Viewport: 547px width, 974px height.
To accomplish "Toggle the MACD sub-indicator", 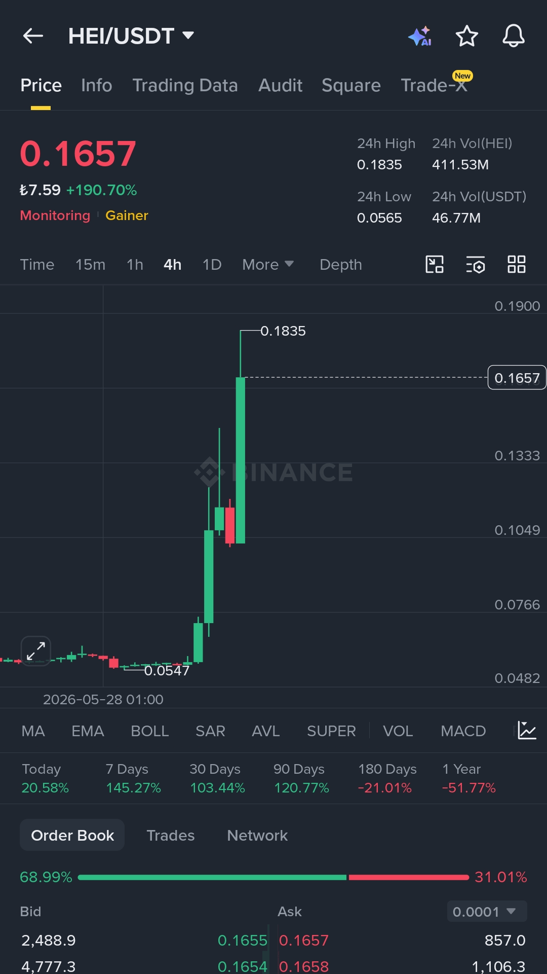I will (463, 731).
